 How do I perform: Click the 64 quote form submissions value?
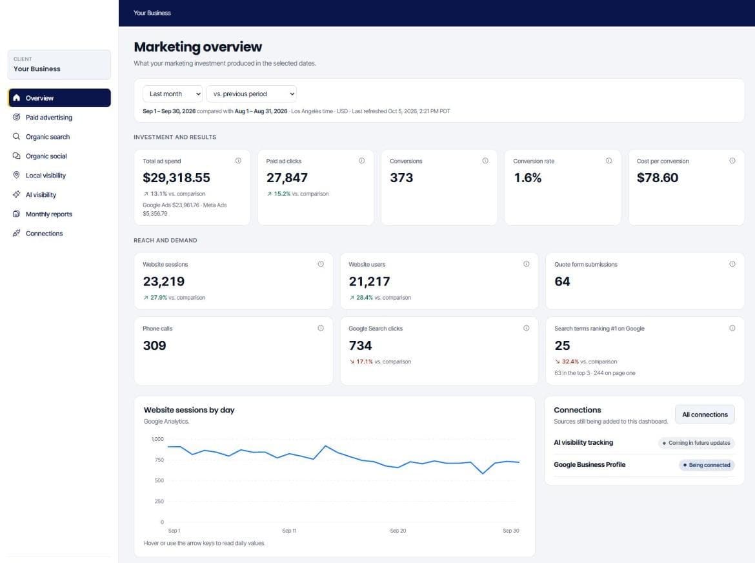click(562, 281)
